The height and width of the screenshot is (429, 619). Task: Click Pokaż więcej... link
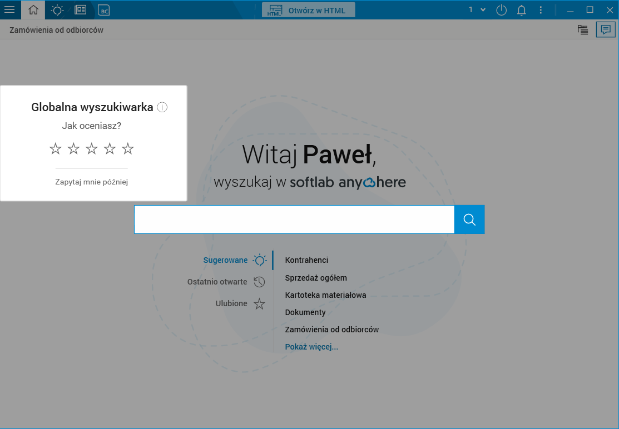pyautogui.click(x=311, y=347)
